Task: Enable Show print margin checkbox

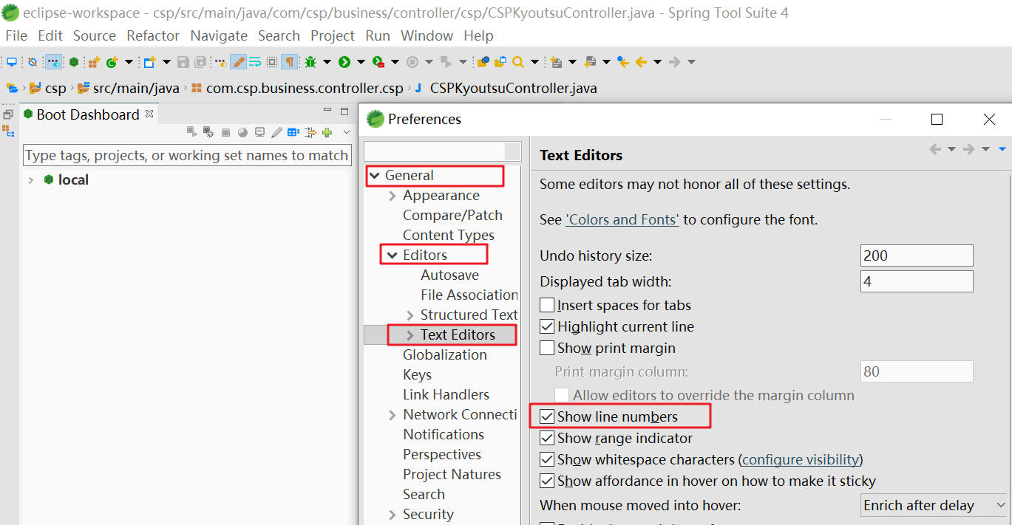Action: 547,348
